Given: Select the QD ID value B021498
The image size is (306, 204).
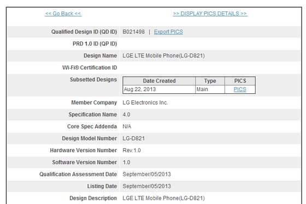Looking at the screenshot, I should point(134,32).
